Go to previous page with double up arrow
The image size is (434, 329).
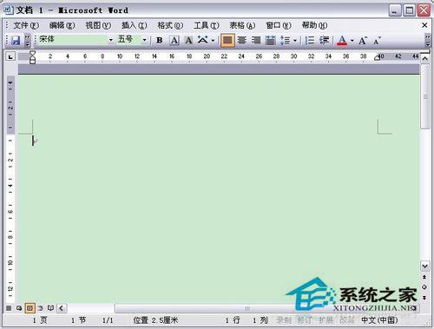tap(424, 277)
